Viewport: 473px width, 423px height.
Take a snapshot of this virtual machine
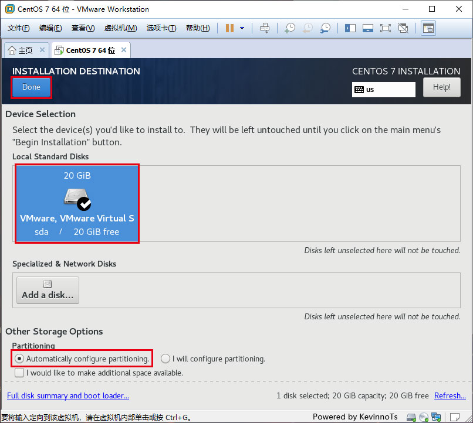(290, 28)
